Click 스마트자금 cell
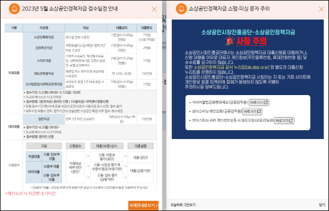The image size is (329, 211). point(44,61)
